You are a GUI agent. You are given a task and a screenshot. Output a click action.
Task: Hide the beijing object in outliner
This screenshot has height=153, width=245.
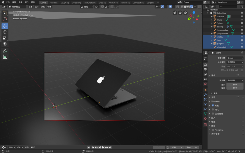242,27
